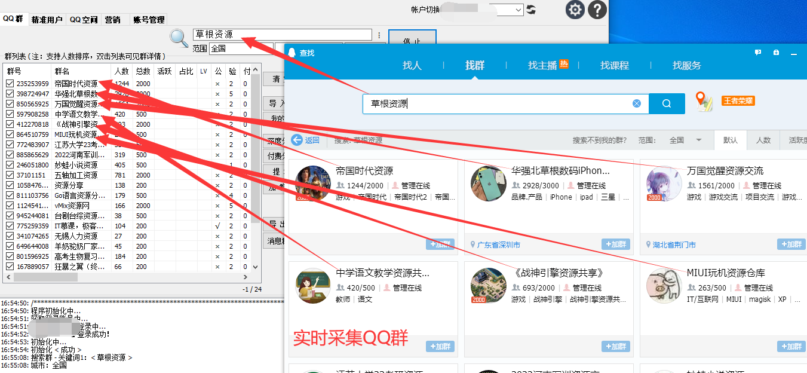
Task: Click the 搜索不到我的群? link
Action: pyautogui.click(x=600, y=140)
